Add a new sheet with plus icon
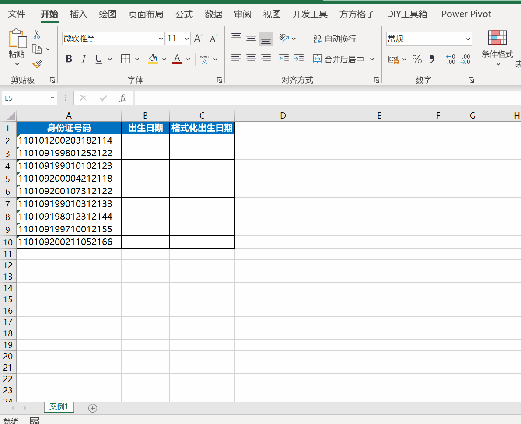This screenshot has width=521, height=424. pyautogui.click(x=93, y=408)
